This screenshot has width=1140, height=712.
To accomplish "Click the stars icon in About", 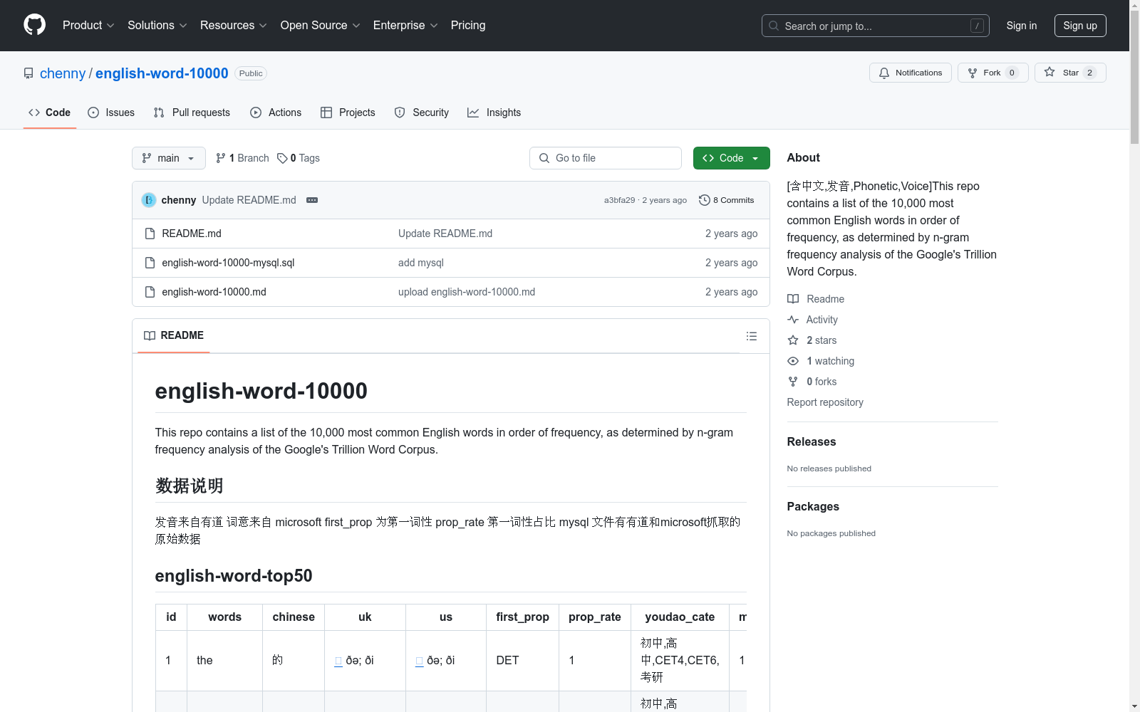I will point(793,340).
